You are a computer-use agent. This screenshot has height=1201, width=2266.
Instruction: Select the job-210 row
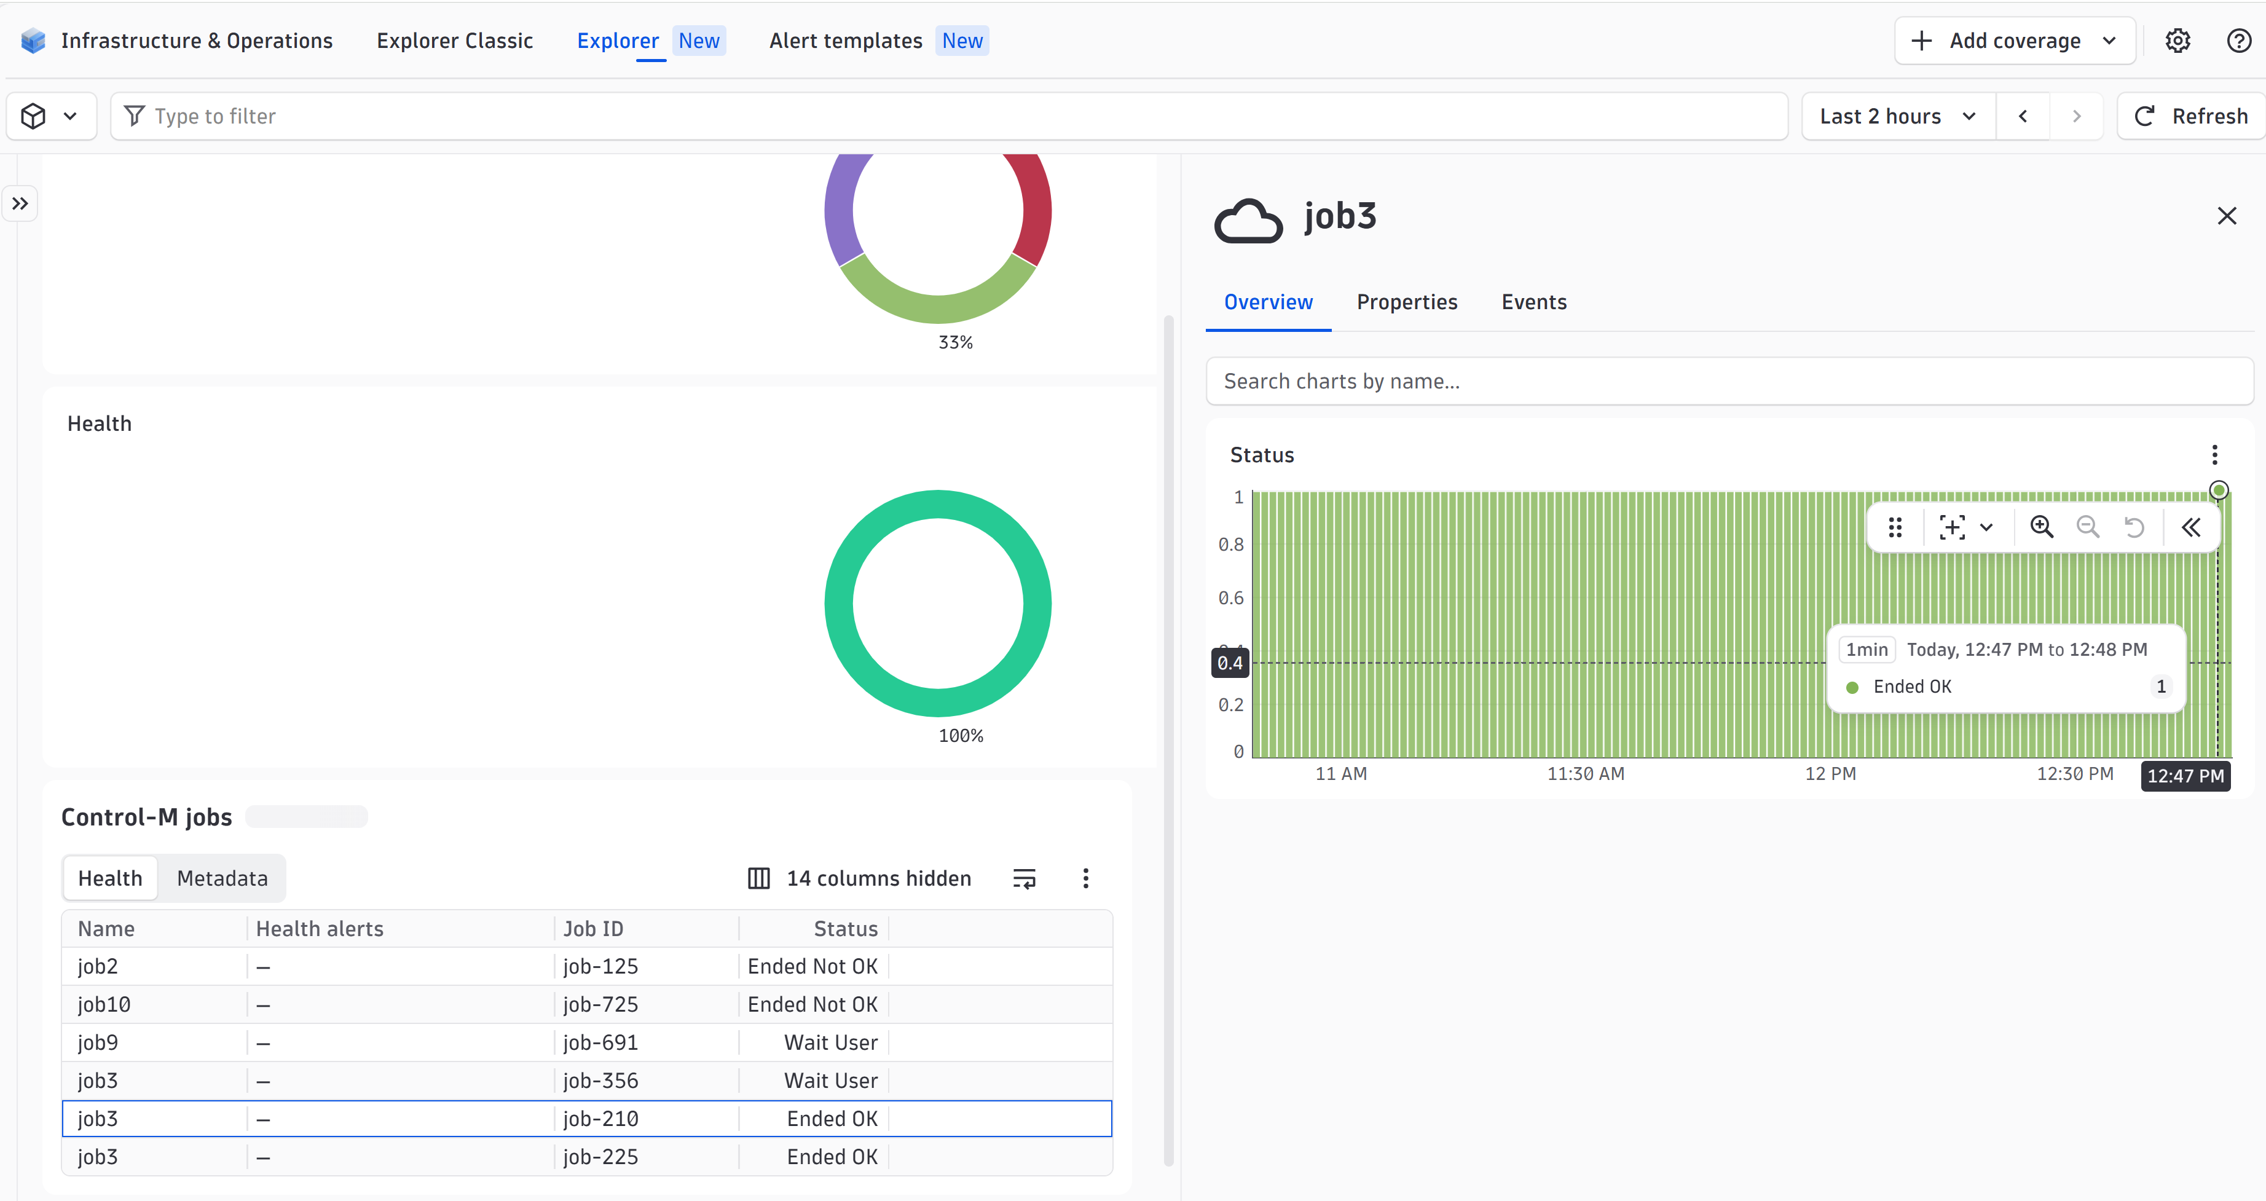587,1118
